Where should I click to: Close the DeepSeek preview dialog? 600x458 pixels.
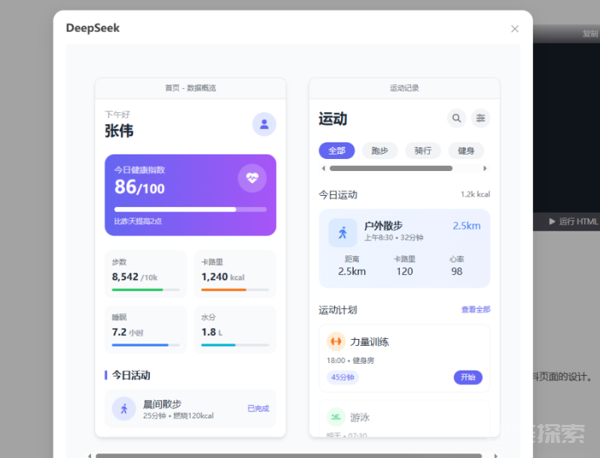tap(515, 29)
